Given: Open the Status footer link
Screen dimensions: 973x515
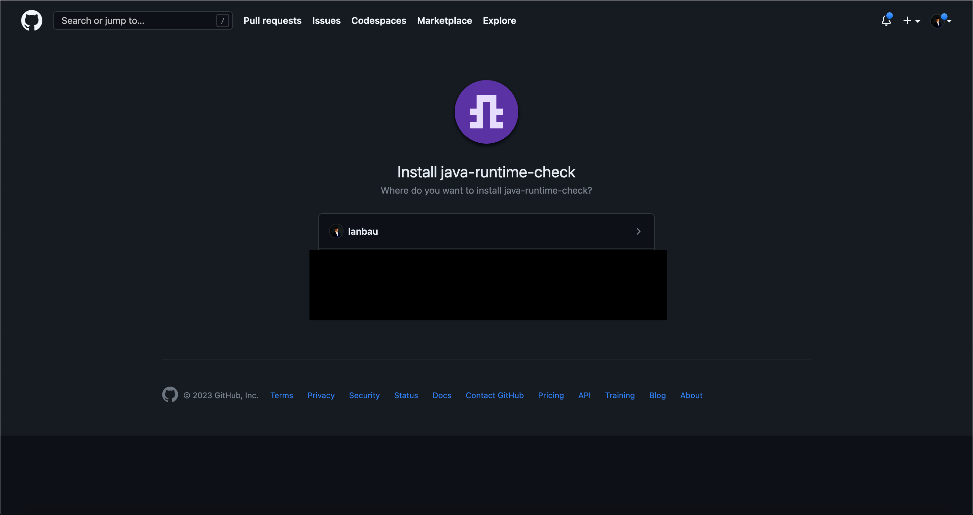Looking at the screenshot, I should pos(406,395).
